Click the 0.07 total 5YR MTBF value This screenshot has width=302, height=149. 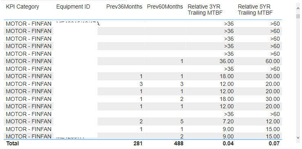(x=274, y=143)
